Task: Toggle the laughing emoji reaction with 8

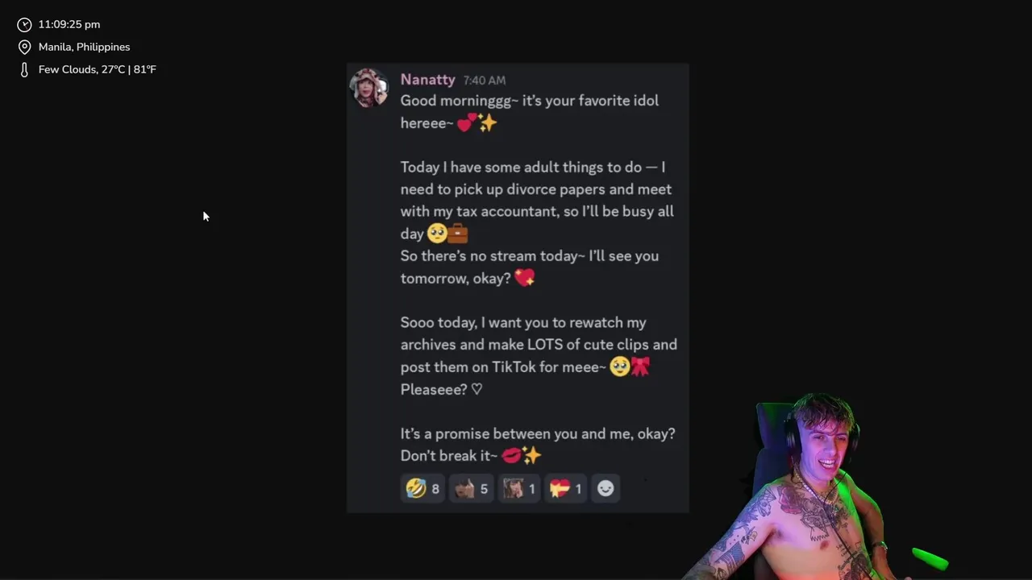Action: (x=423, y=488)
